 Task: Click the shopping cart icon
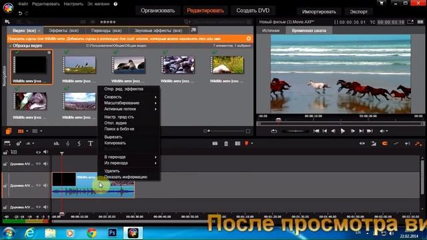click(x=381, y=3)
